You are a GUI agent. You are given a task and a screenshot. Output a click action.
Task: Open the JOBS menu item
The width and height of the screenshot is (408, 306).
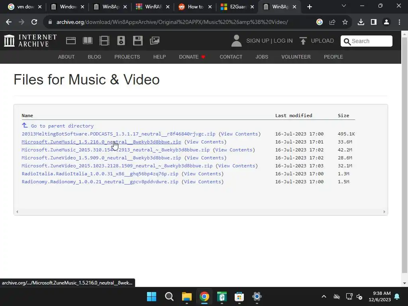click(262, 57)
